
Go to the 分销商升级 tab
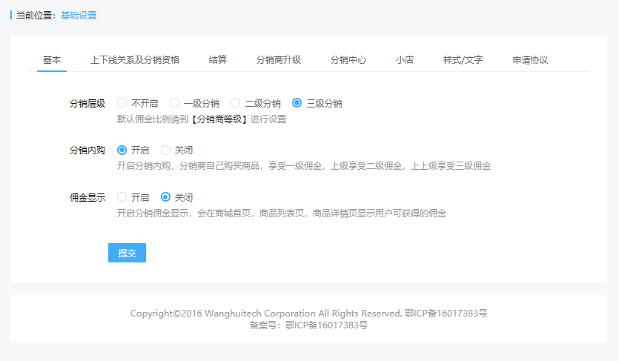pyautogui.click(x=278, y=60)
